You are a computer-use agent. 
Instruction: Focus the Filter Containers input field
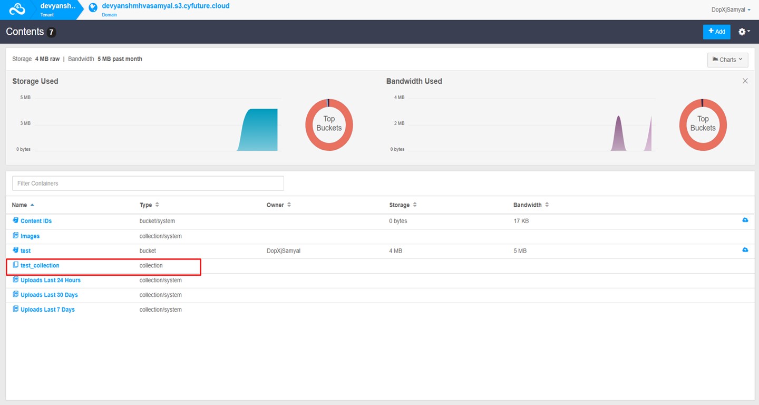pyautogui.click(x=148, y=183)
